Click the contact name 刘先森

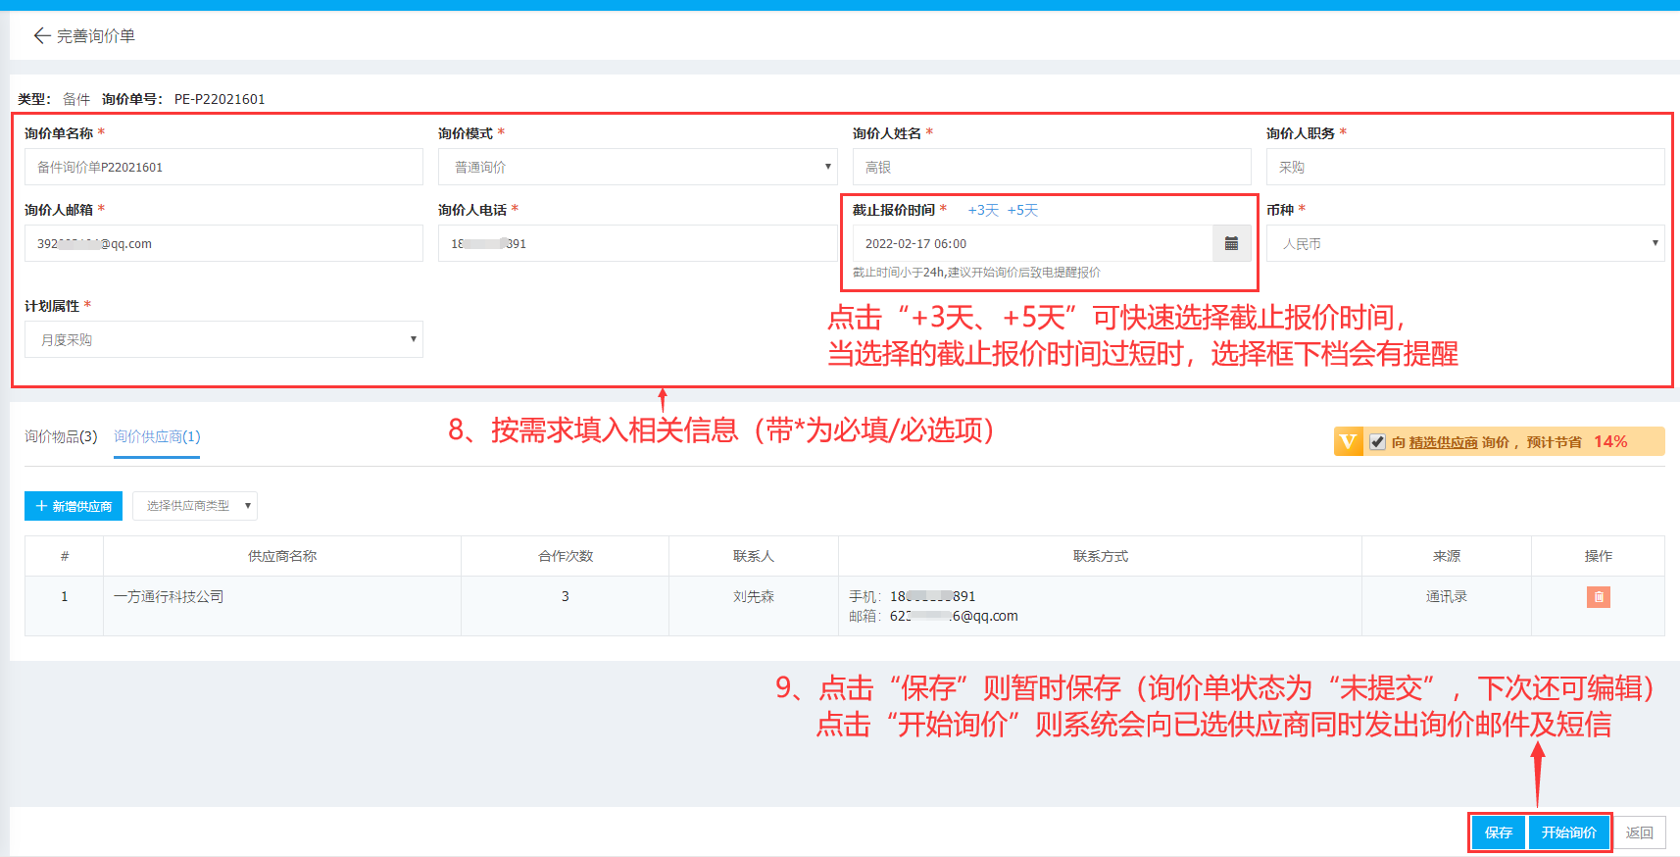(754, 596)
